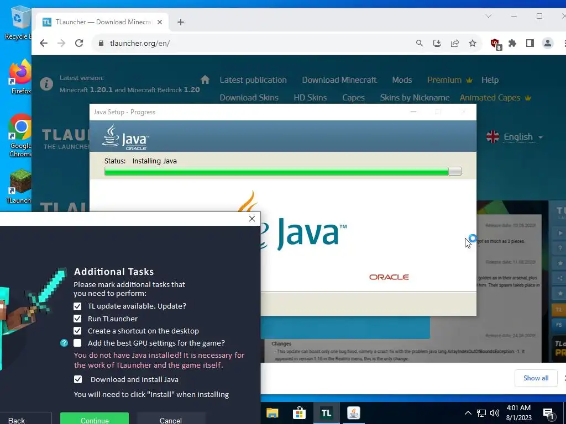Toggle Chrome's side panel icon
Viewport: 566px width, 424px height.
click(x=530, y=43)
